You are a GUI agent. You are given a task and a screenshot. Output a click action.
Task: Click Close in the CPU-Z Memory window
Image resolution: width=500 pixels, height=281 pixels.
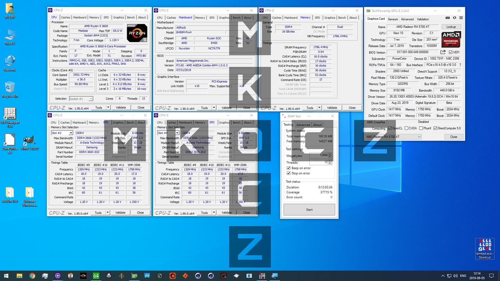(x=352, y=108)
